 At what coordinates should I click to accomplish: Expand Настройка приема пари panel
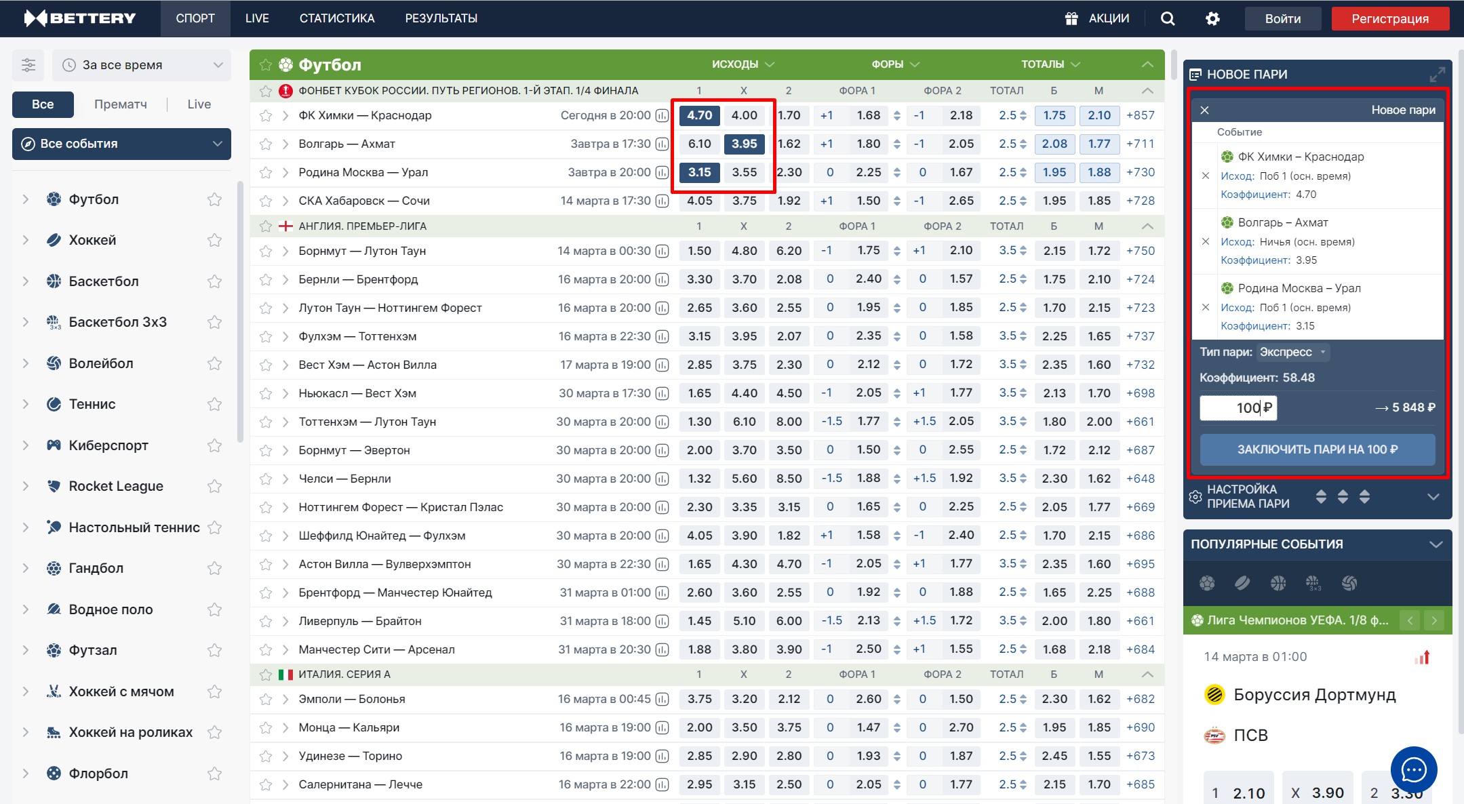pos(1433,497)
